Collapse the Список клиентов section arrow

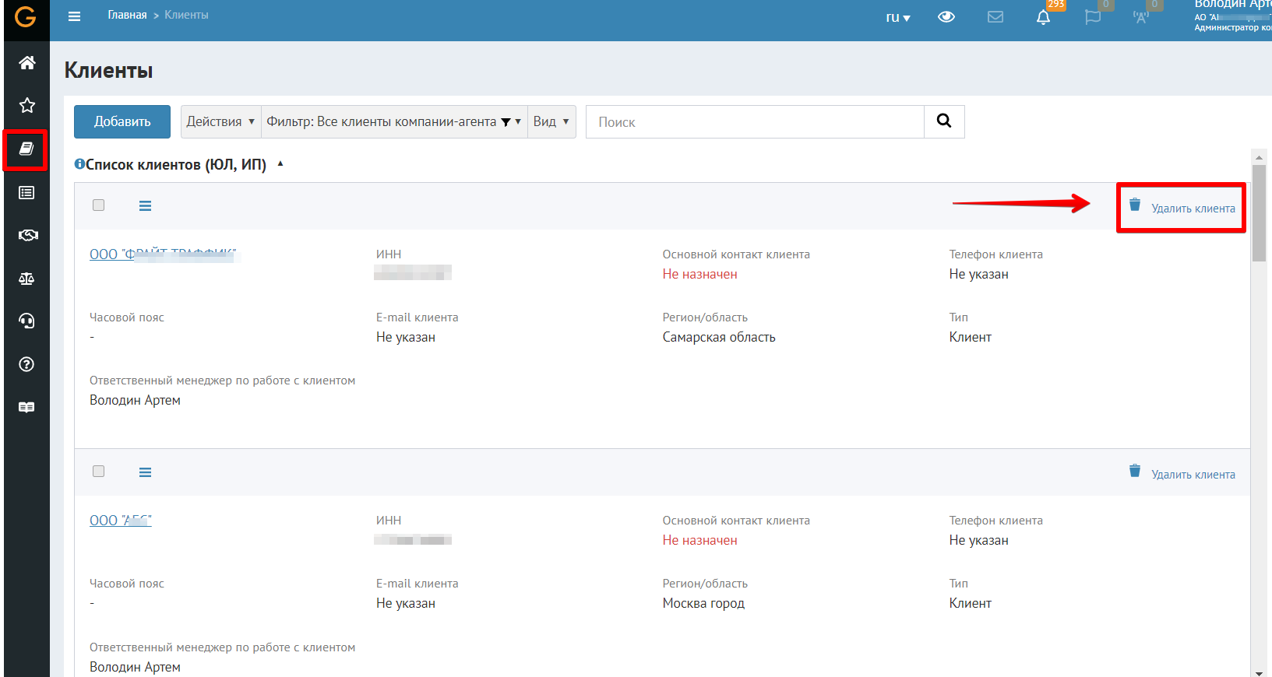pyautogui.click(x=280, y=164)
